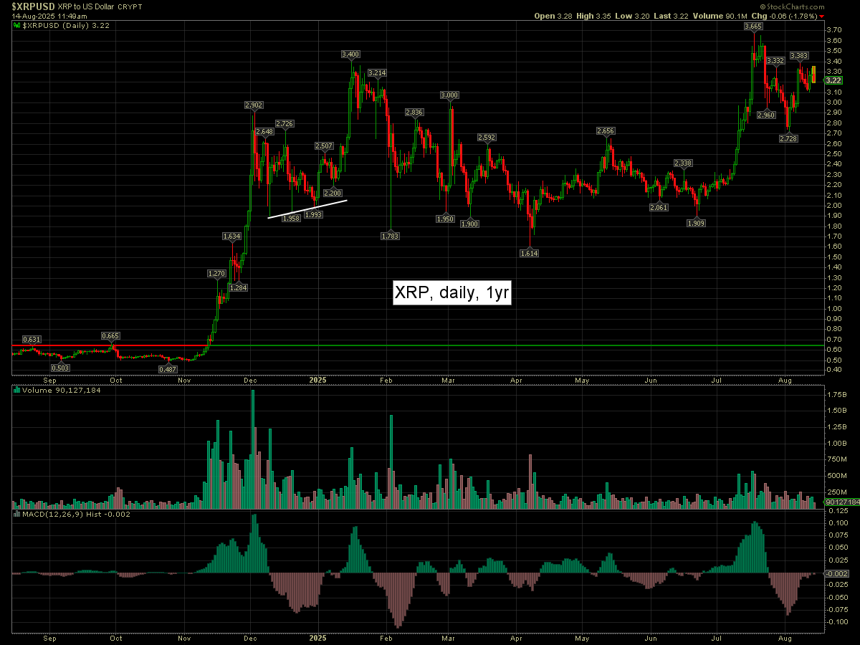
Task: Click the MACD legend icon
Action: 16,514
